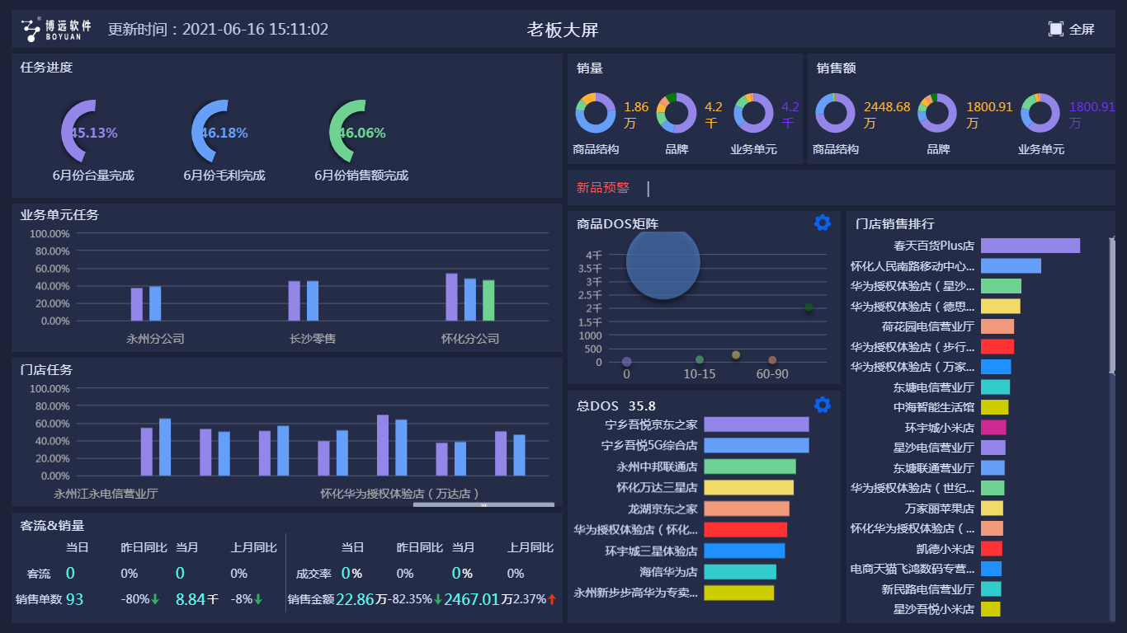
Task: Click the 销售额 品牌 donut chart
Action: (938, 113)
